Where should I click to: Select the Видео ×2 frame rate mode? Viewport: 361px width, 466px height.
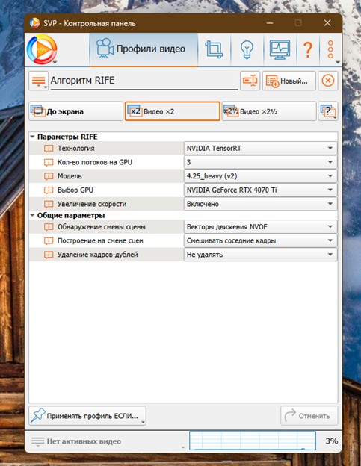(173, 111)
